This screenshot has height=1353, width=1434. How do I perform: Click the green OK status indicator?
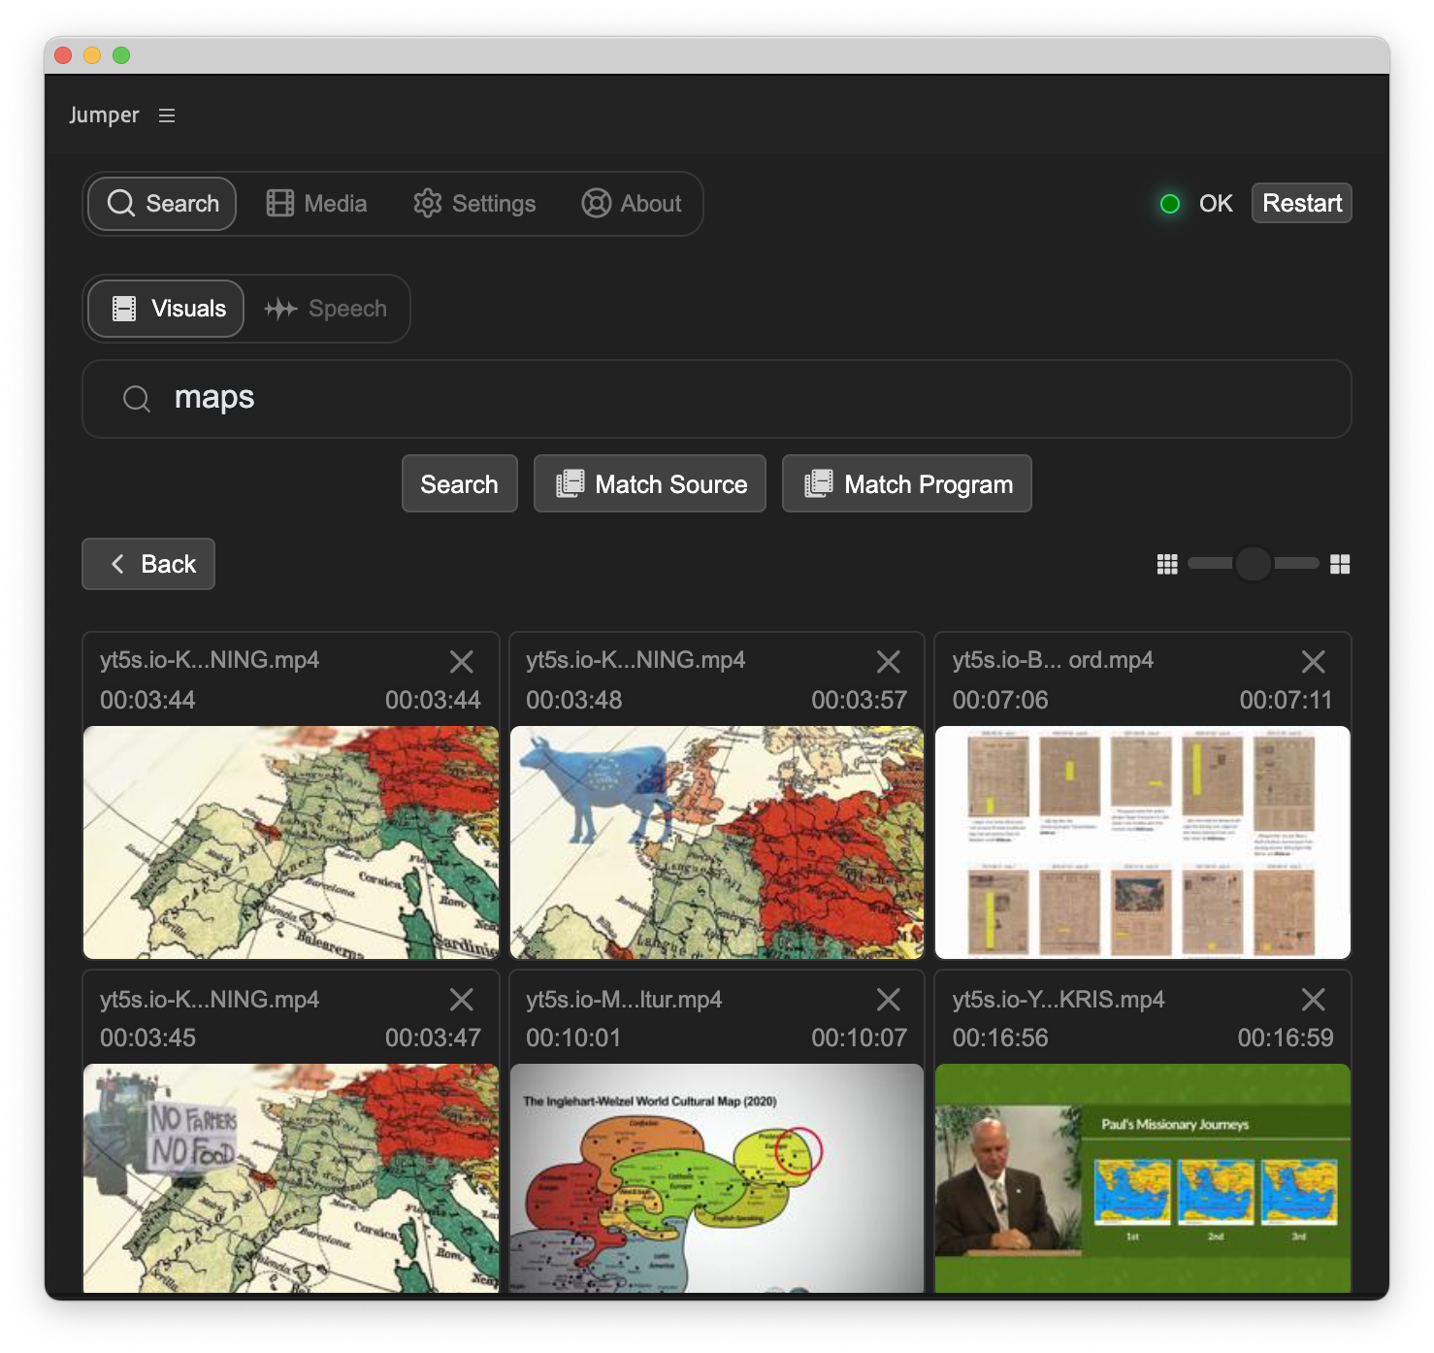point(1170,204)
